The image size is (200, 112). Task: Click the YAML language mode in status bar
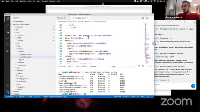pyautogui.click(x=143, y=97)
